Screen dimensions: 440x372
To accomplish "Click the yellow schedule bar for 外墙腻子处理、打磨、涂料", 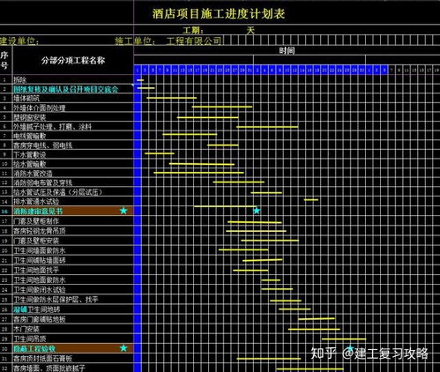I will [267, 127].
